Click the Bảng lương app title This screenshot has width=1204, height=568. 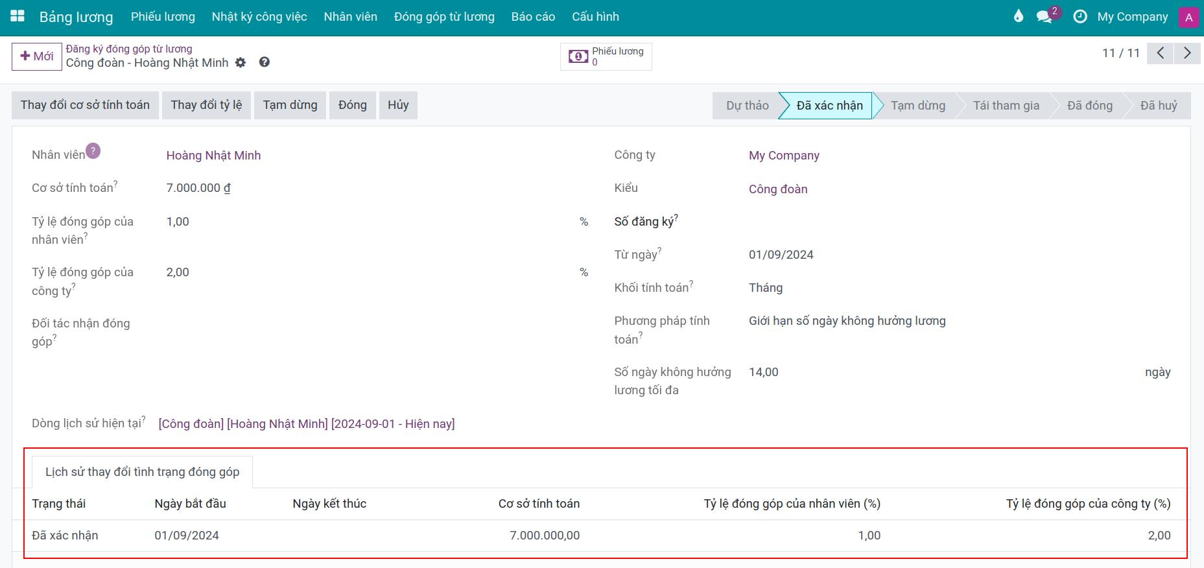coord(76,17)
